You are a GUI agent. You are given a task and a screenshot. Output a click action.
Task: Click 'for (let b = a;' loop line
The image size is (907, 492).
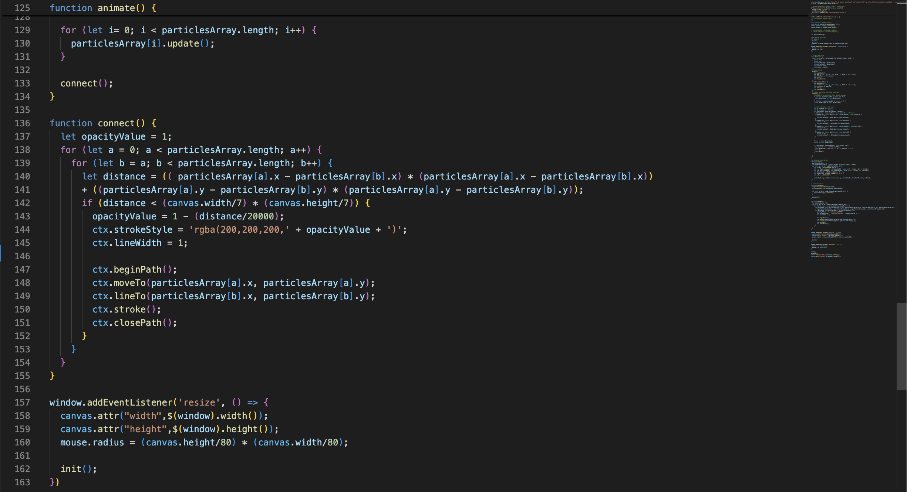point(202,163)
